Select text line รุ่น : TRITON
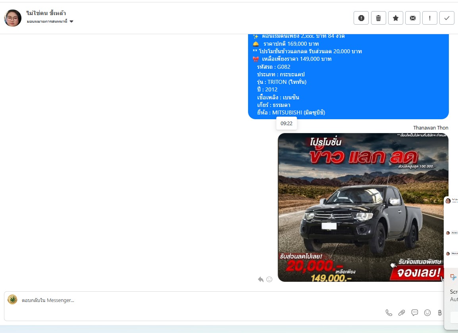This screenshot has height=333, width=458. (x=281, y=82)
